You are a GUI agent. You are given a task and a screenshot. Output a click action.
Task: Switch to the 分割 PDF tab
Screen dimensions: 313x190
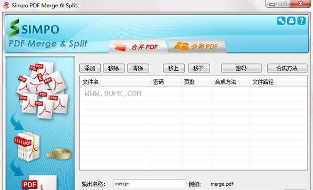tap(197, 47)
